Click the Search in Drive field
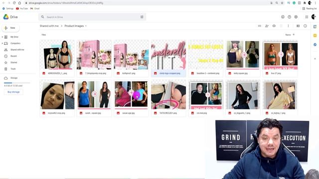 pyautogui.click(x=92, y=17)
